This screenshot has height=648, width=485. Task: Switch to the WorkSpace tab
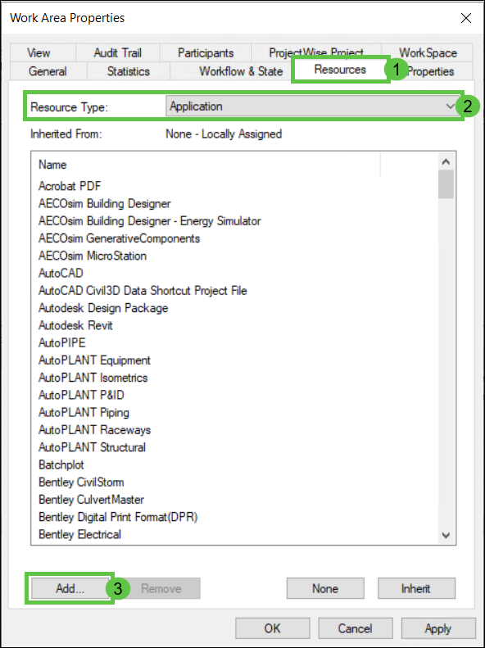(428, 53)
